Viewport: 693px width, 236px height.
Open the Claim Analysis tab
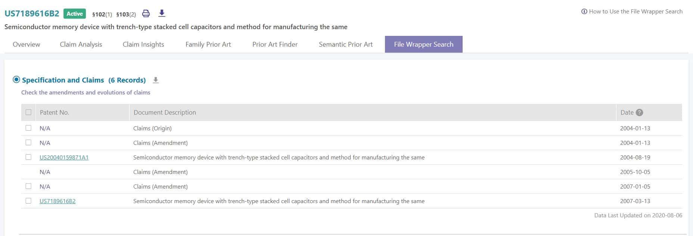tap(81, 44)
